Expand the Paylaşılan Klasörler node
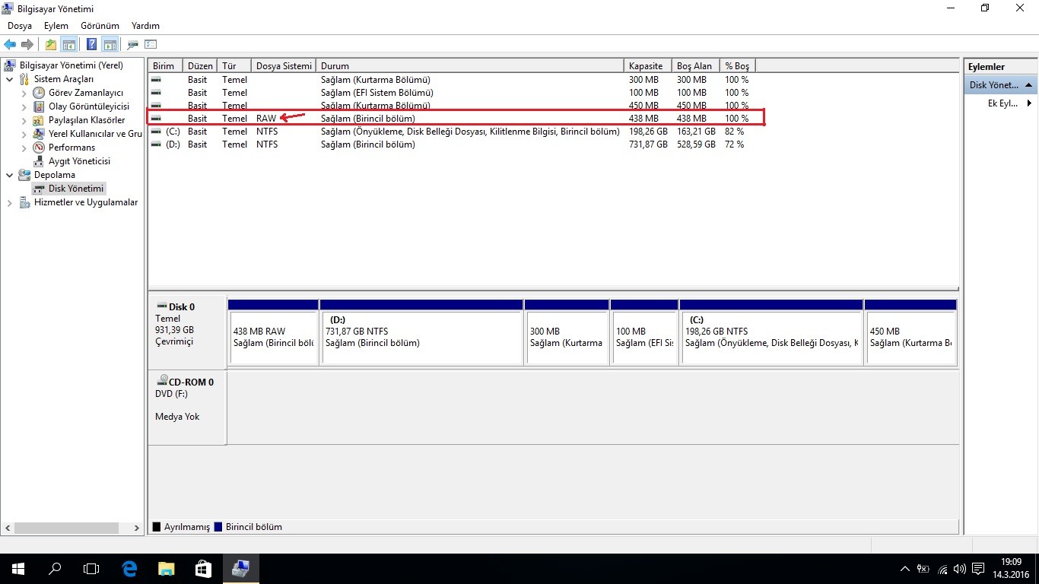This screenshot has width=1039, height=584. point(24,120)
